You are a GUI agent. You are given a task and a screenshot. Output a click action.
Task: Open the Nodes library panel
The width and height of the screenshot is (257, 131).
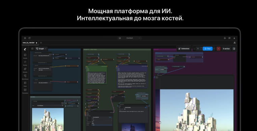(25, 63)
